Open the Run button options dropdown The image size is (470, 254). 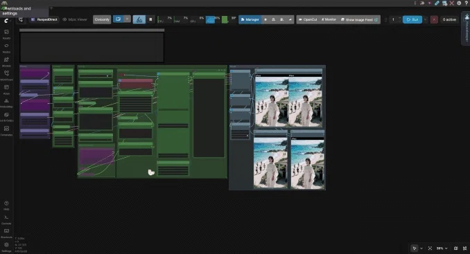coord(425,19)
